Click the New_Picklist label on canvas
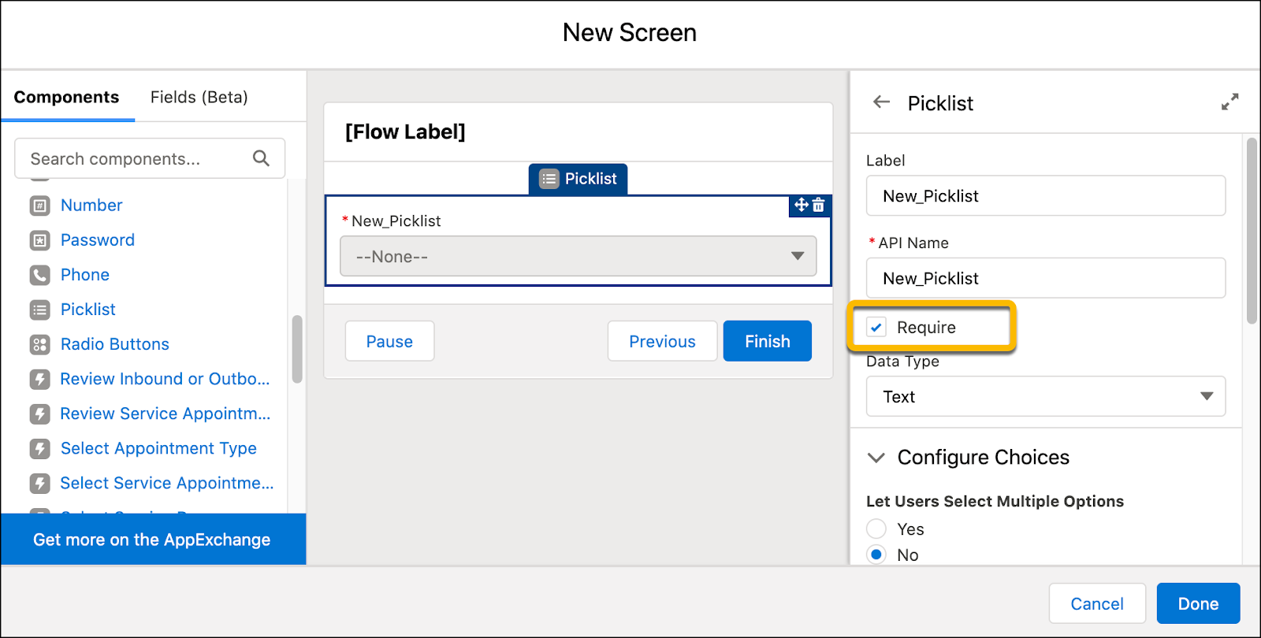This screenshot has width=1261, height=638. 396,221
